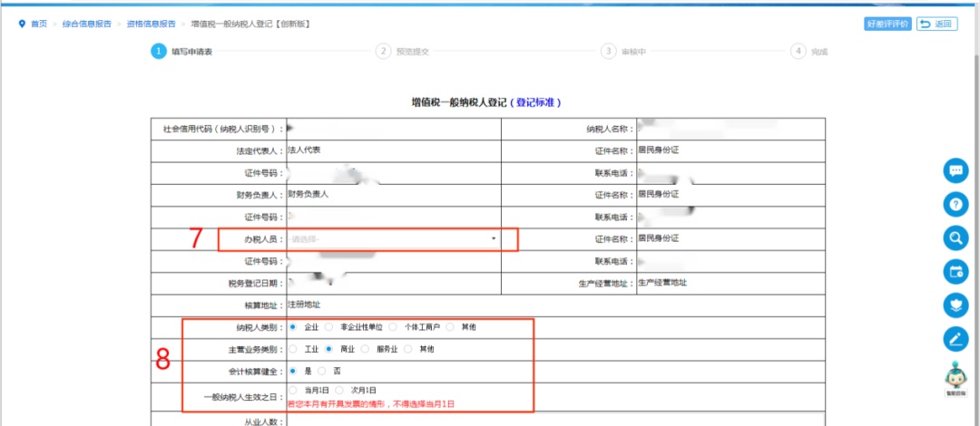Choose 否 for 会计核算健全
This screenshot has width=980, height=426.
321,371
